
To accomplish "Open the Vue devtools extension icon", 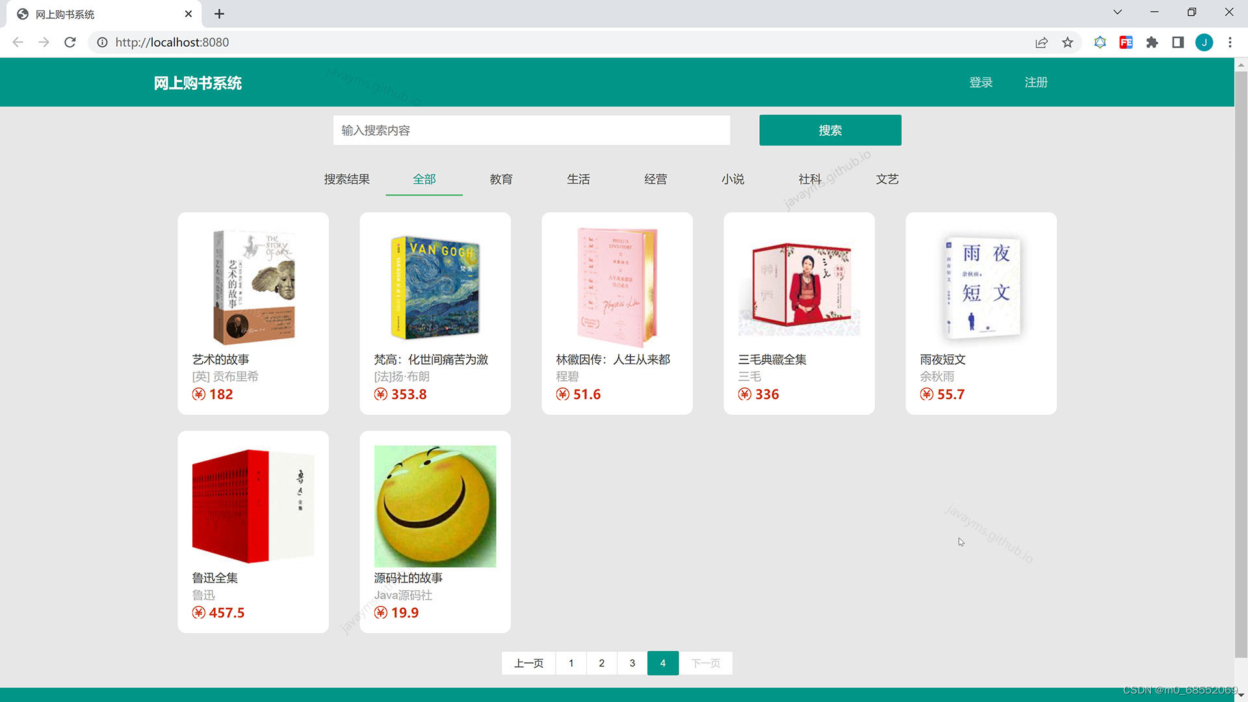I will 1100,42.
